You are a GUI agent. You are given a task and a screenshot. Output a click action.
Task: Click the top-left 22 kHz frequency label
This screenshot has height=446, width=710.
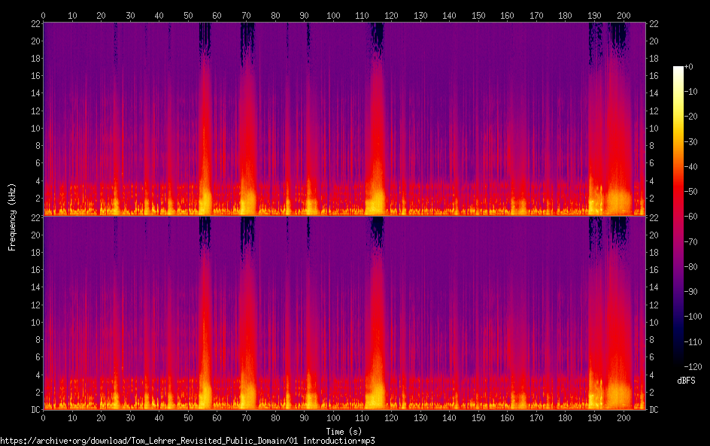click(x=35, y=23)
